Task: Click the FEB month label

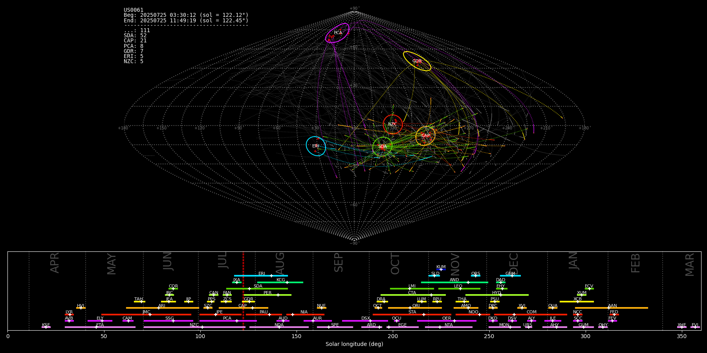Action: point(635,263)
